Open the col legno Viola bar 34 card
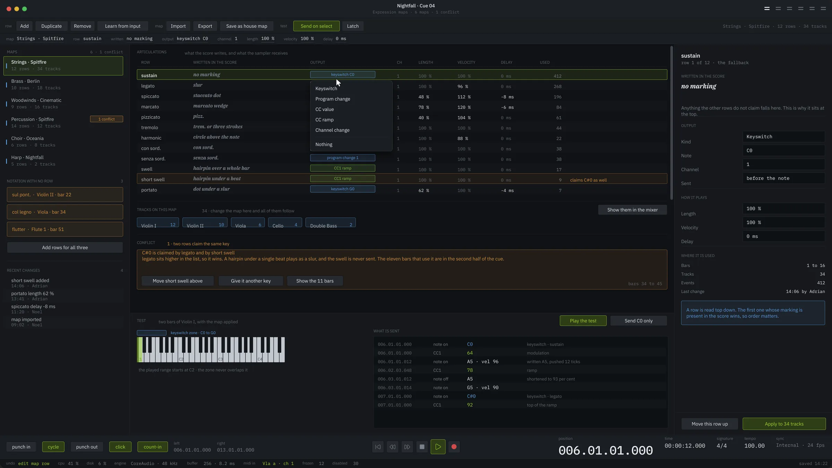832x468 pixels. [65, 212]
